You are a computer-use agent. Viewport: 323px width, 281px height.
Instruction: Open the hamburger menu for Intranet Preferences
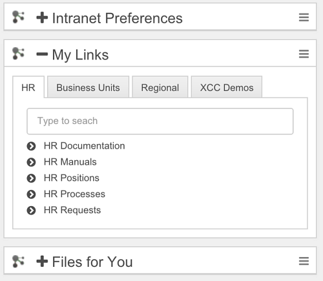pos(304,17)
